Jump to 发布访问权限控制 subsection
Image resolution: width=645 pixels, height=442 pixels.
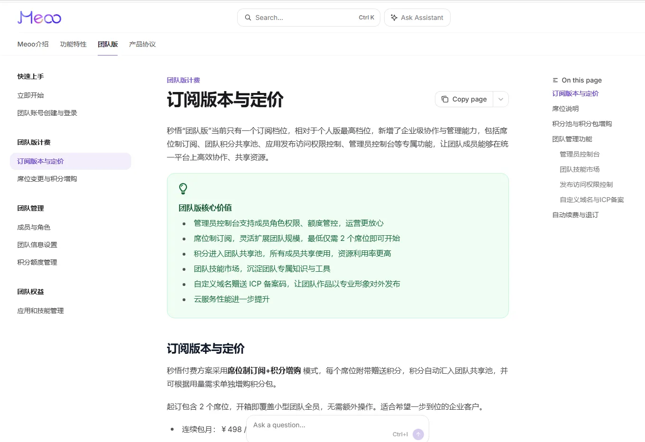coord(587,184)
